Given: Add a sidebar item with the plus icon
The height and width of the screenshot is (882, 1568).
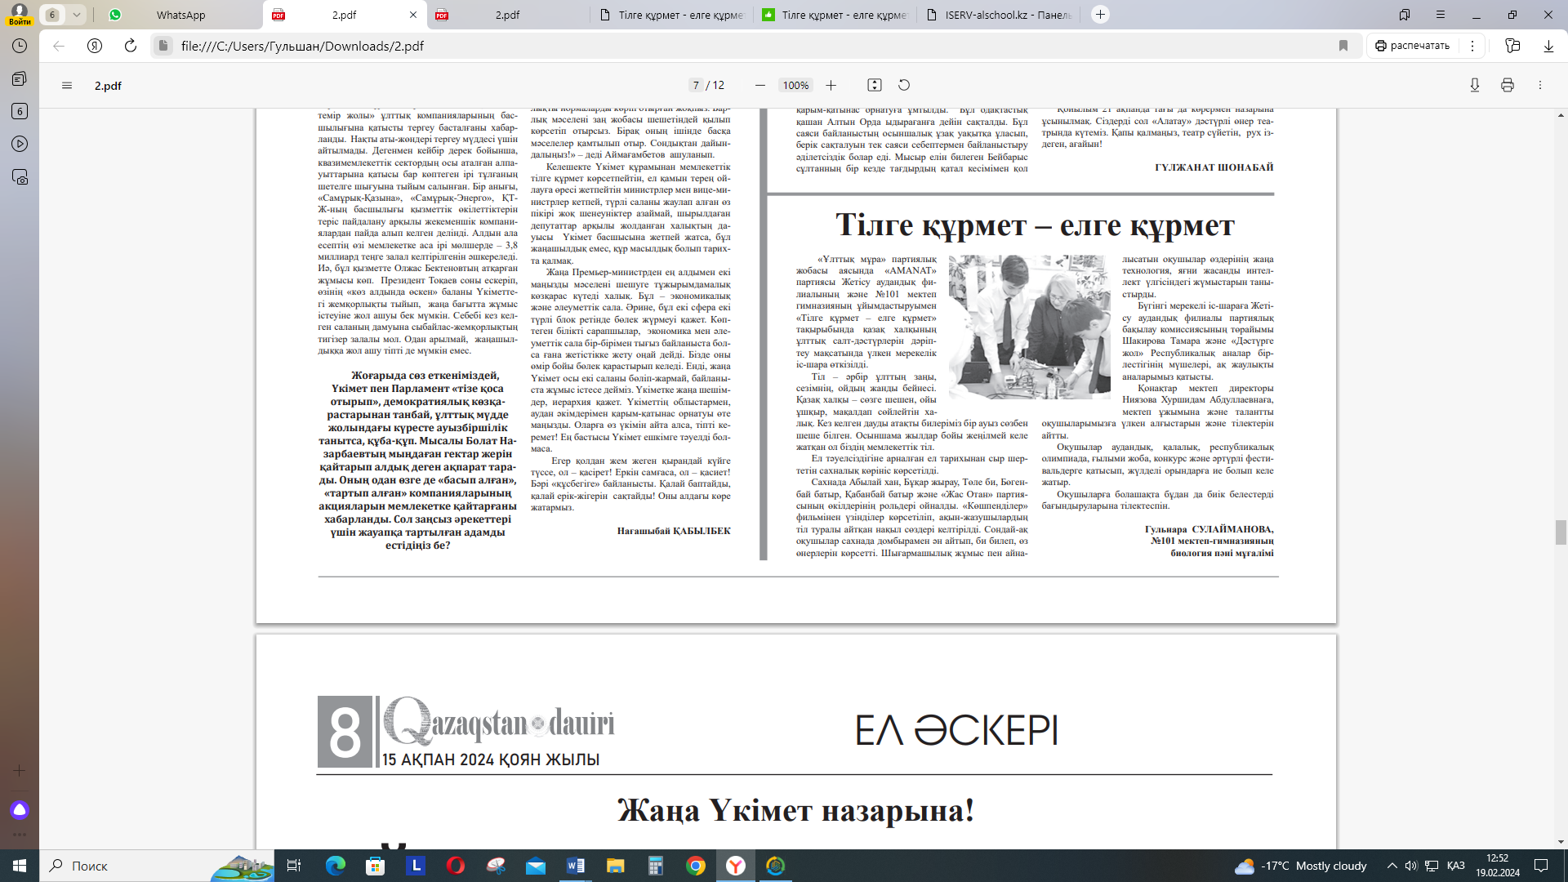Looking at the screenshot, I should [20, 771].
